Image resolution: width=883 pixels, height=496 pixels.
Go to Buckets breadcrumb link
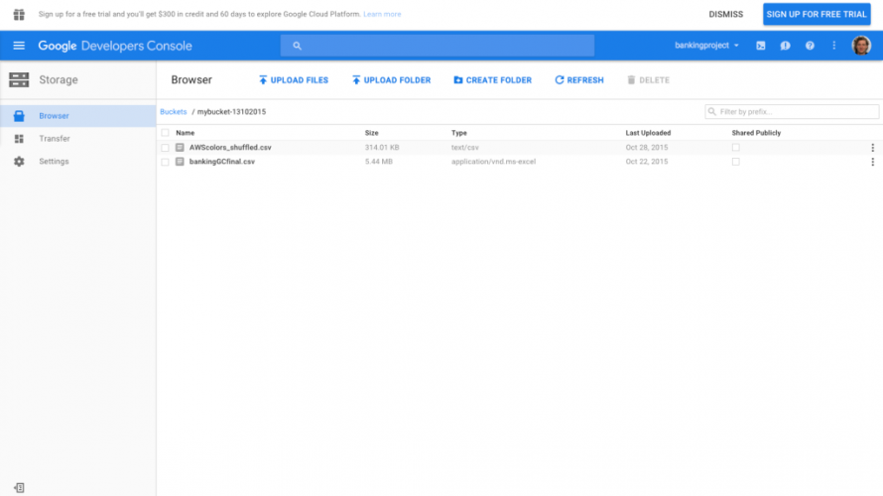[174, 111]
